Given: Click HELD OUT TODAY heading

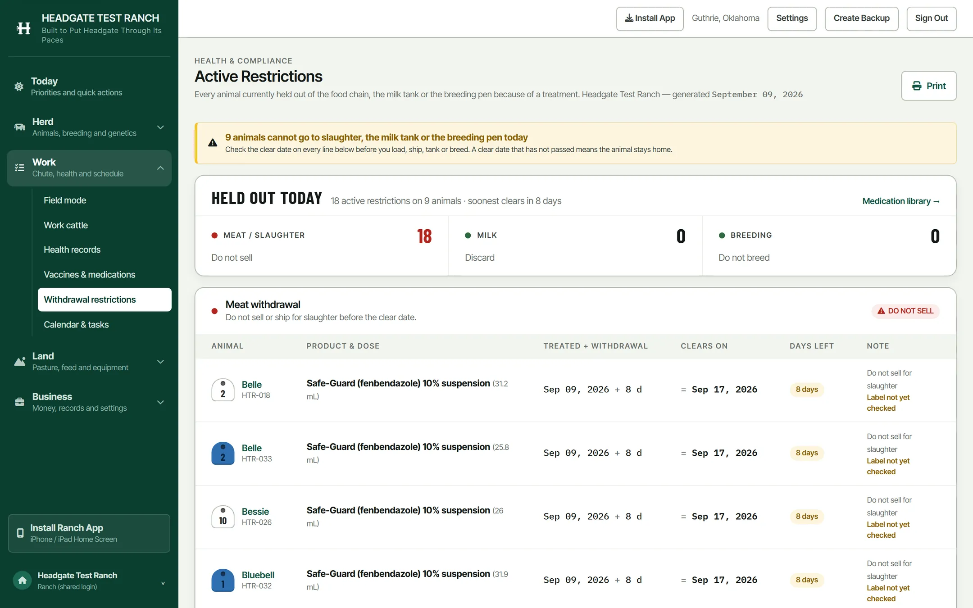Looking at the screenshot, I should pos(267,199).
